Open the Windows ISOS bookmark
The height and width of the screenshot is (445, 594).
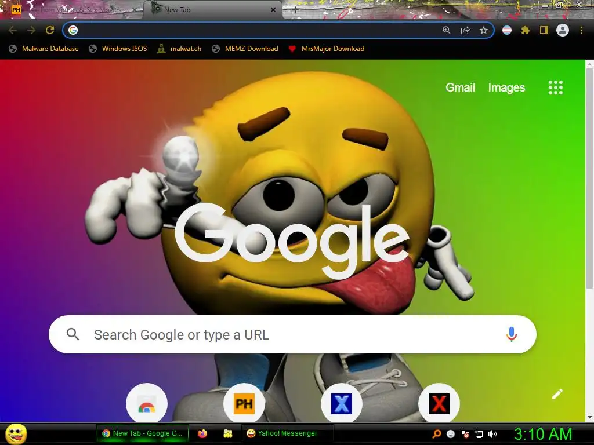118,49
